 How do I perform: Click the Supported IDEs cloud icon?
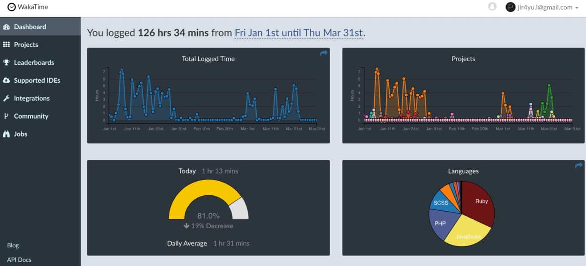tap(6, 80)
